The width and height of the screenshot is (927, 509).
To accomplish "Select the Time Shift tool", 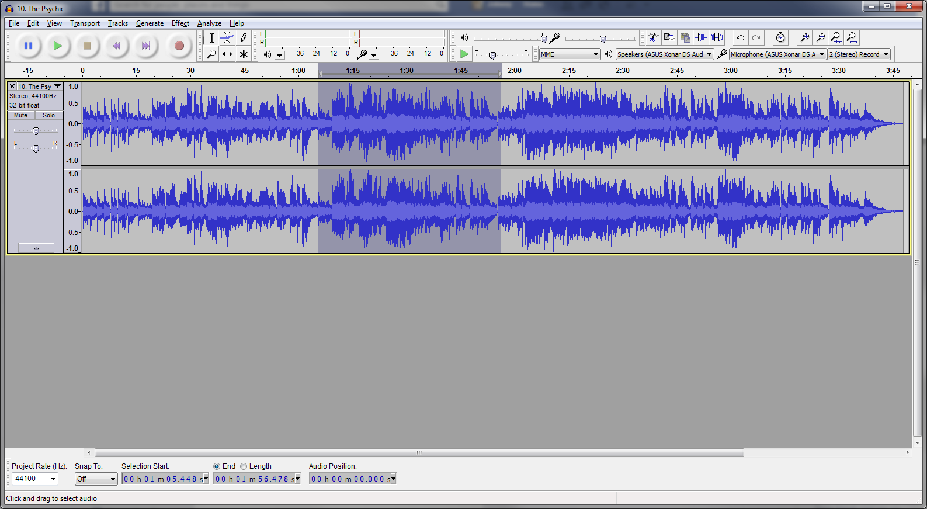I will click(227, 54).
